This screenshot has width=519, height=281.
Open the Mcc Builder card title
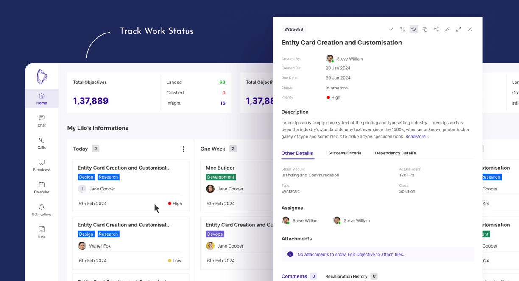pyautogui.click(x=220, y=168)
